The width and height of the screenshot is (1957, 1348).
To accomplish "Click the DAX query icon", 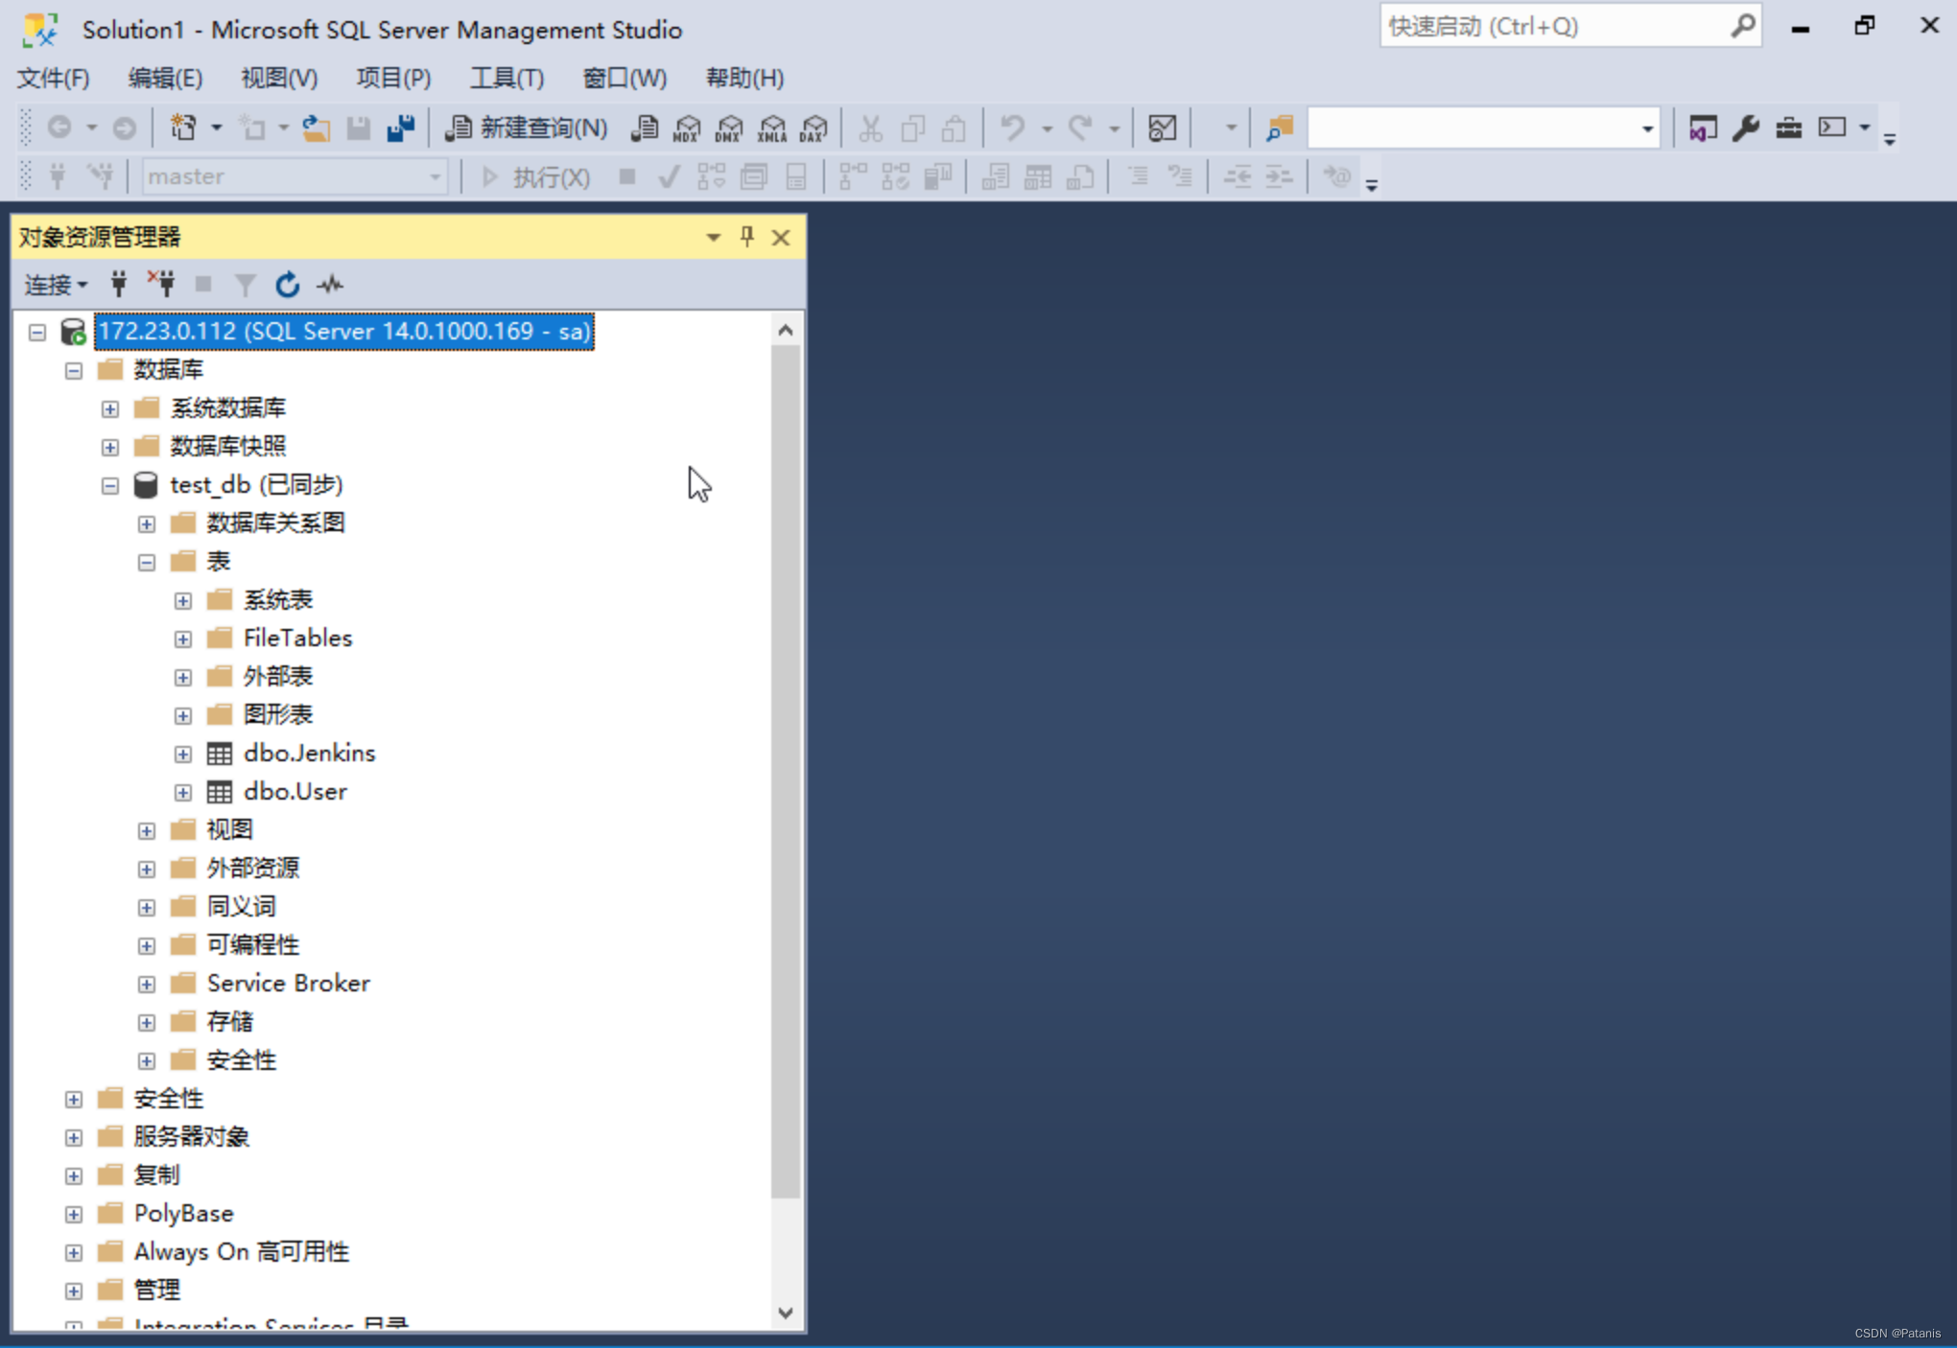I will [x=813, y=128].
